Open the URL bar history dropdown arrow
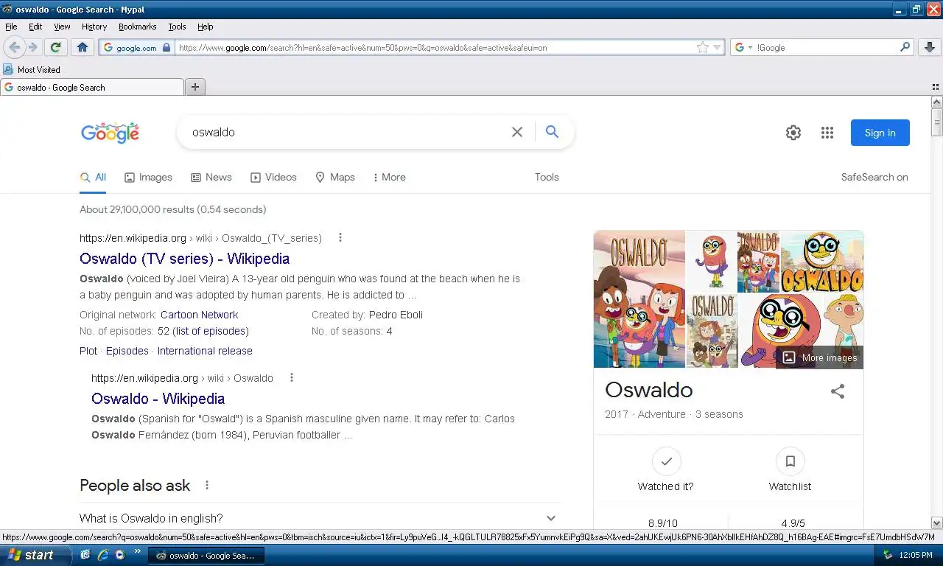 717,47
